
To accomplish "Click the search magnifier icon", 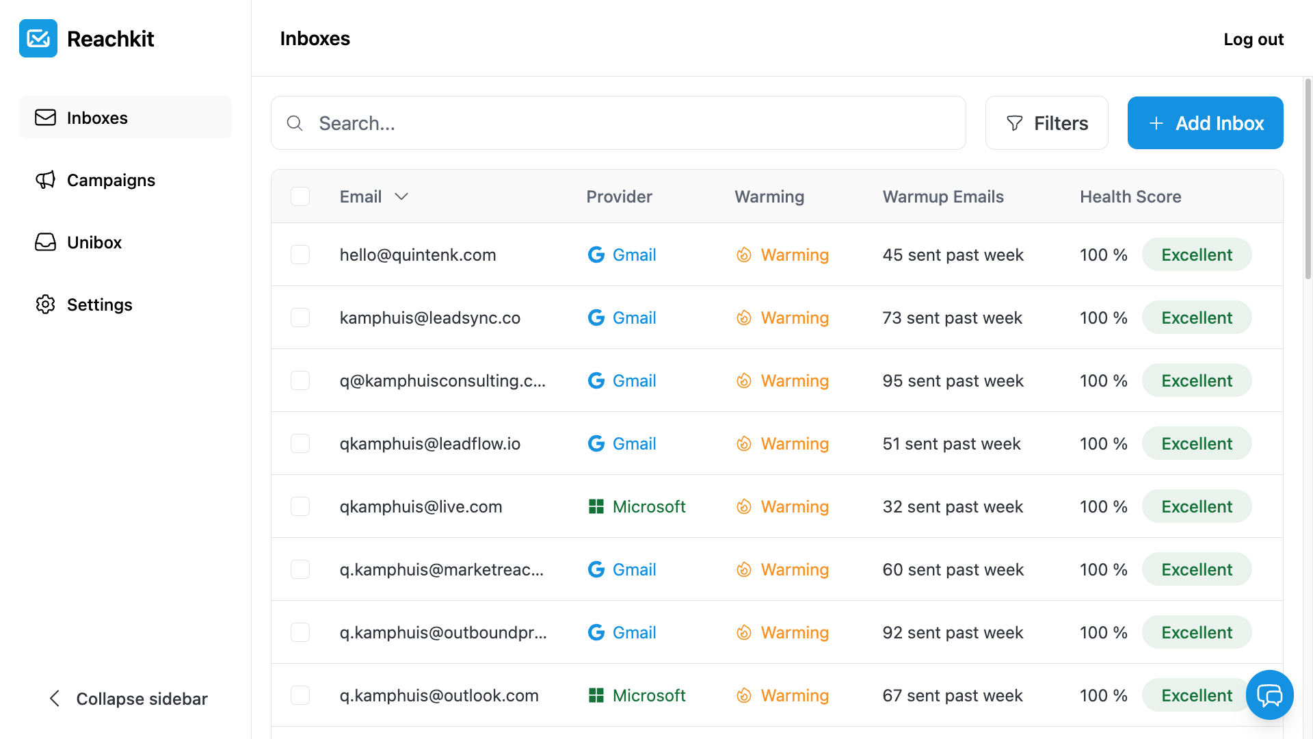I will (x=295, y=123).
